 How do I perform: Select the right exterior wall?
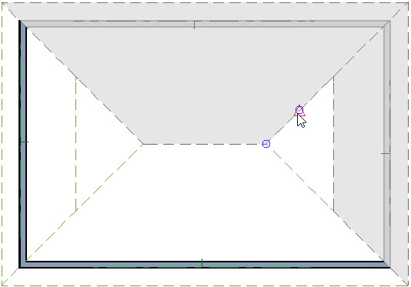386,144
